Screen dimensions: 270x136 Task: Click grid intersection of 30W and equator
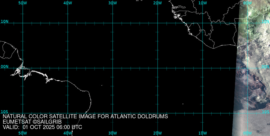coord(113,68)
